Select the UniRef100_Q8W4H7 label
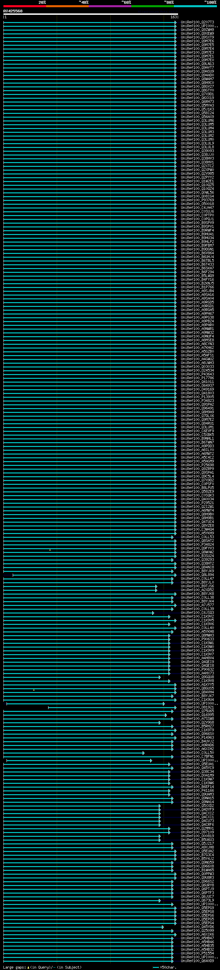The width and height of the screenshot is (220, 970). [197, 79]
